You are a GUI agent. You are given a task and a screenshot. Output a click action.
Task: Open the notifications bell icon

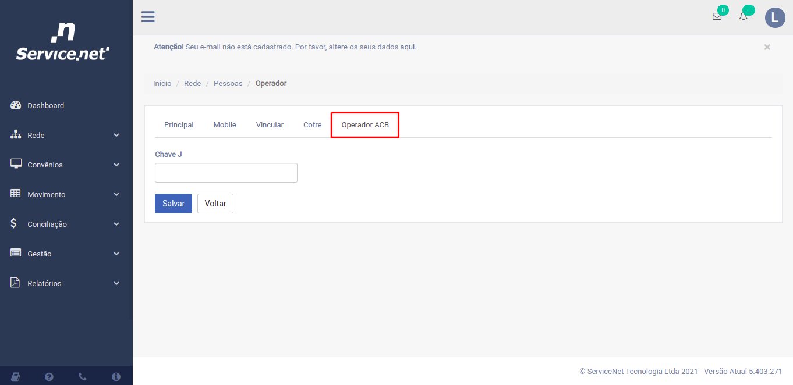tap(744, 17)
